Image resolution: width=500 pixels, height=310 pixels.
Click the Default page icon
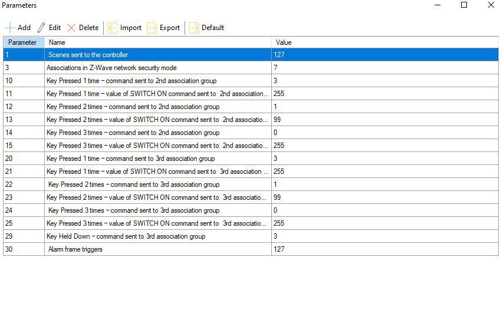[194, 28]
